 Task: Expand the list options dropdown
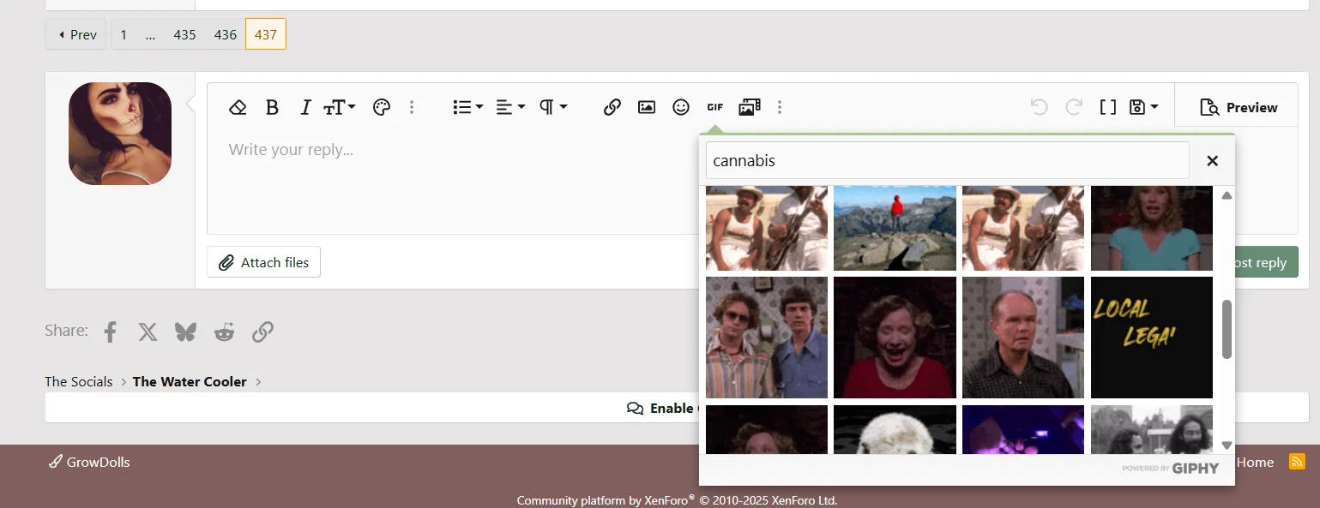[468, 107]
